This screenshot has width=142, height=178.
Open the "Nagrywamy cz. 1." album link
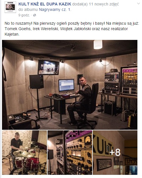[x=55, y=10]
